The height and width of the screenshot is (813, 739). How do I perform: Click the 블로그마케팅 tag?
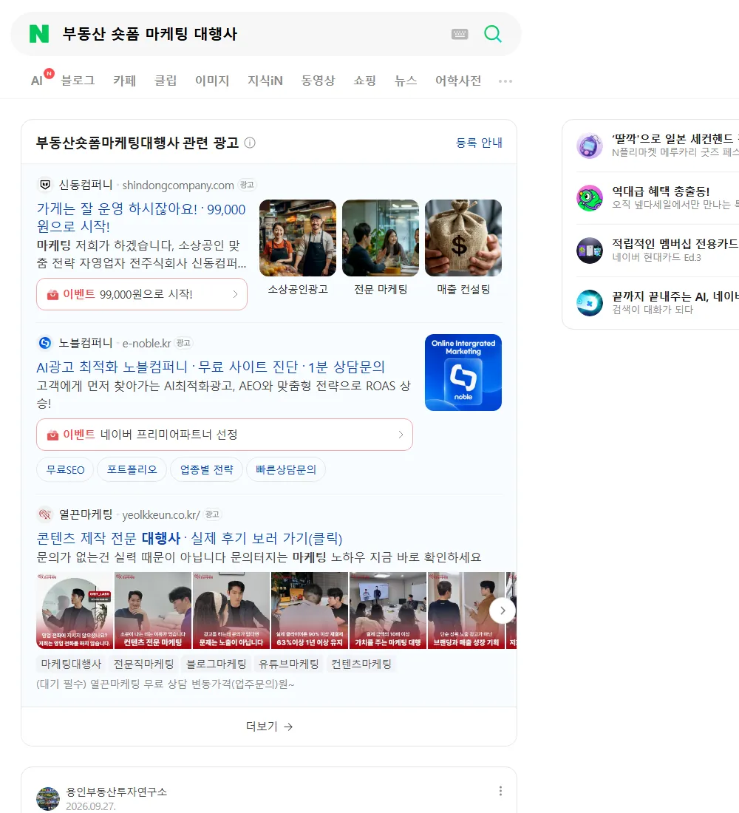pyautogui.click(x=217, y=664)
